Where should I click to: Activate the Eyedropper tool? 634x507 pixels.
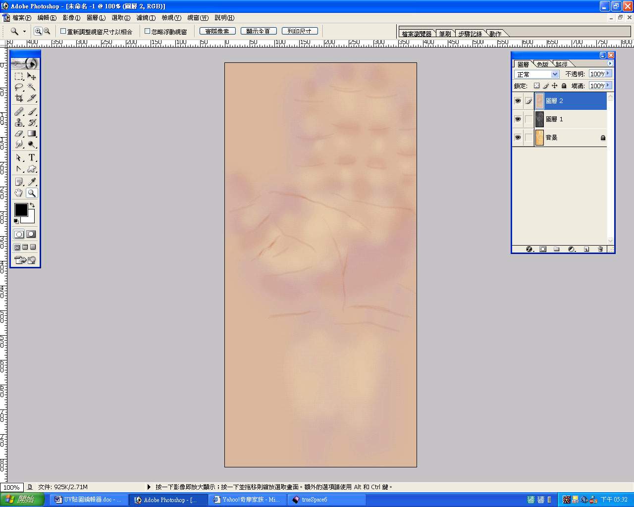(x=32, y=182)
